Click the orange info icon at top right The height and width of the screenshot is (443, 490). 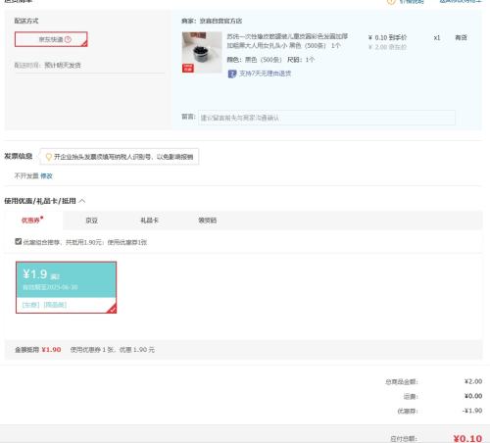[391, 2]
